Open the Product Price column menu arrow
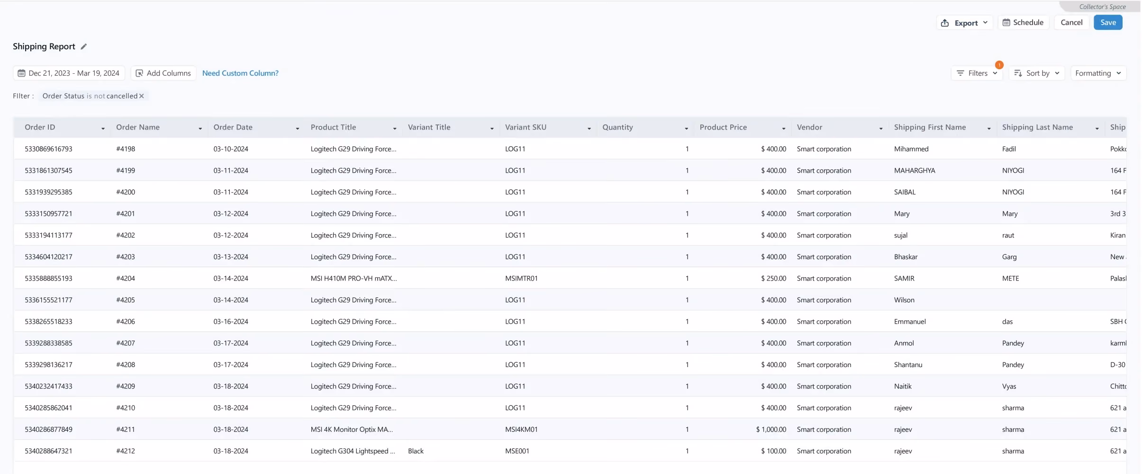 [x=783, y=128]
